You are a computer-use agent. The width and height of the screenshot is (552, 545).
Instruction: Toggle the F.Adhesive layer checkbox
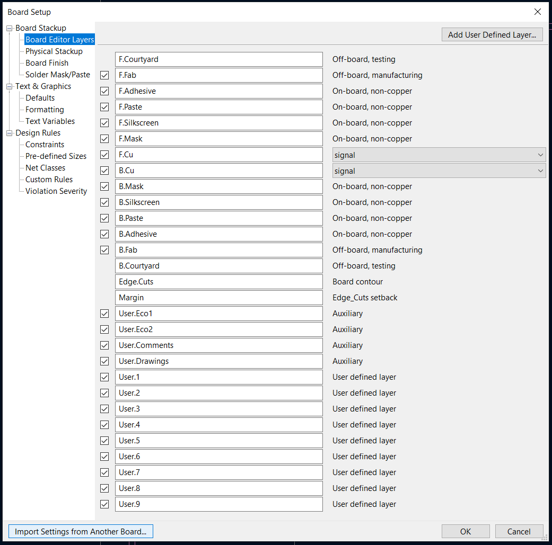104,91
